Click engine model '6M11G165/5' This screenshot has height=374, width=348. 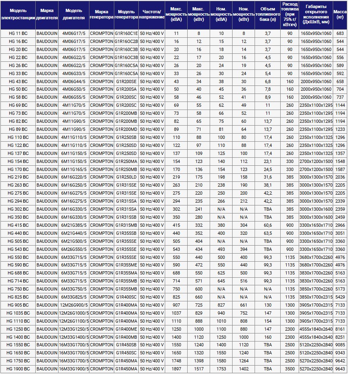click(74, 169)
